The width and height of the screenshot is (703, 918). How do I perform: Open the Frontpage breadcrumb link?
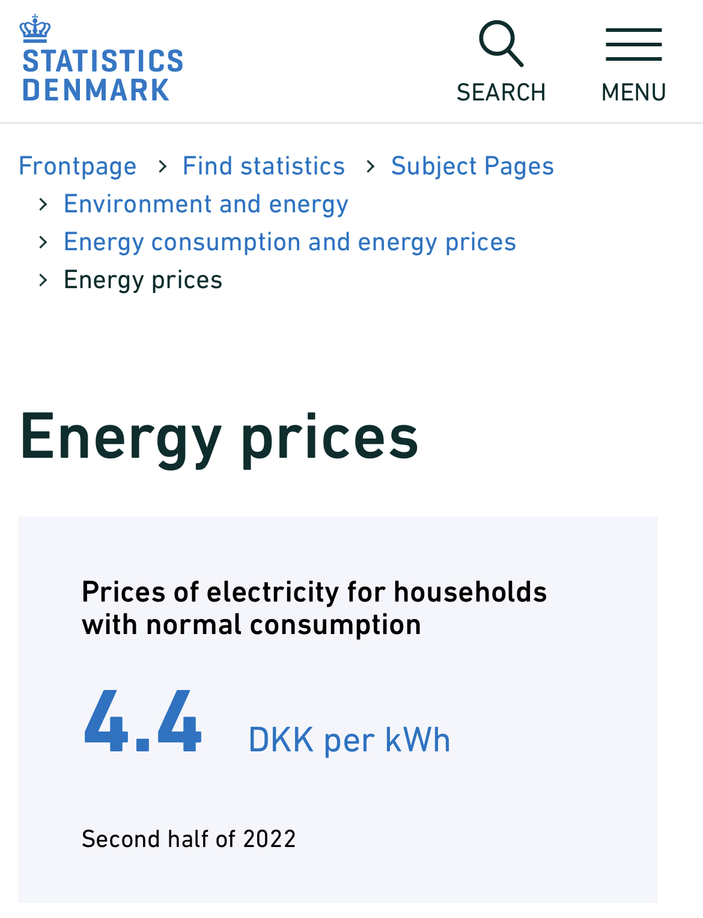point(78,167)
